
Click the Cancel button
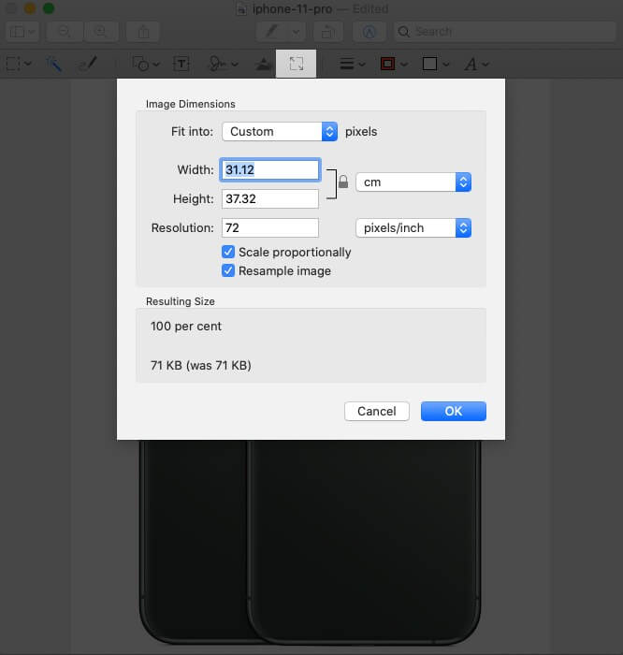377,412
